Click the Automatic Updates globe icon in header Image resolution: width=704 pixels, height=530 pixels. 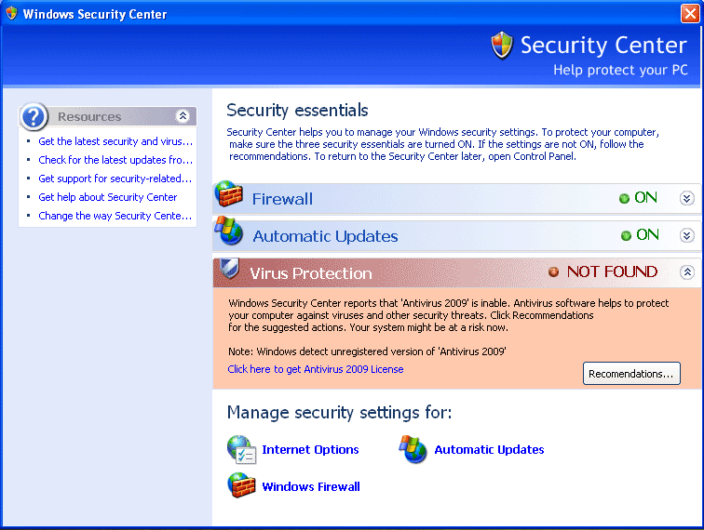(229, 231)
